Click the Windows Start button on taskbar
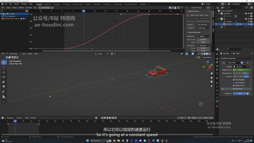254x143 pixels. [x=87, y=141]
